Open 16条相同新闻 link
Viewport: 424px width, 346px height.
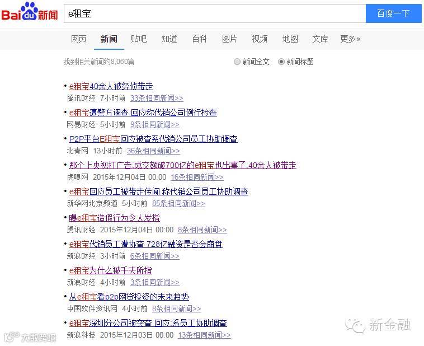tap(197, 177)
